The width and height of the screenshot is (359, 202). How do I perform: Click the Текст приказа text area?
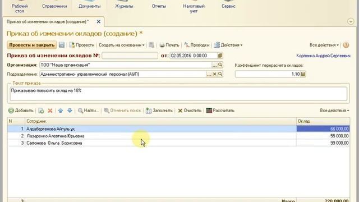pyautogui.click(x=178, y=94)
